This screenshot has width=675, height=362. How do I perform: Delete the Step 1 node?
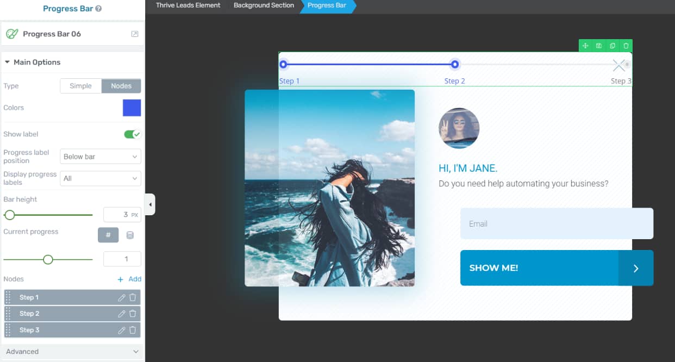point(133,297)
